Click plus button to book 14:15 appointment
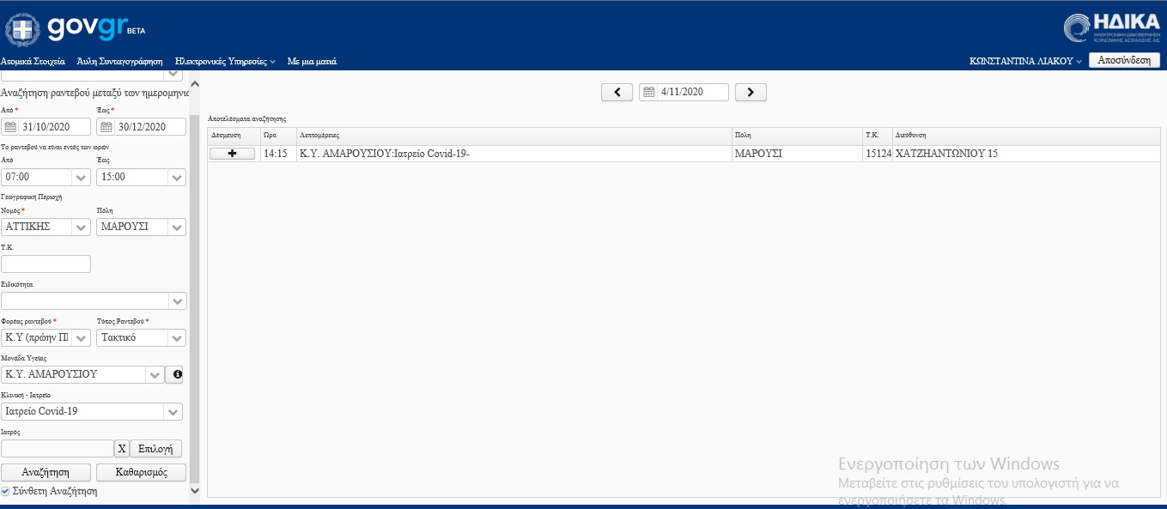1167x509 pixels. pyautogui.click(x=232, y=154)
